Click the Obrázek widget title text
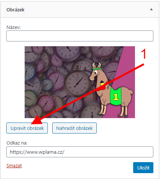Image resolution: width=160 pixels, height=179 pixels. (15, 10)
